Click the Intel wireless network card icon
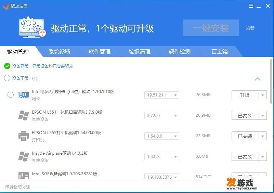Image resolution: width=274 pixels, height=193 pixels. pyautogui.click(x=24, y=95)
